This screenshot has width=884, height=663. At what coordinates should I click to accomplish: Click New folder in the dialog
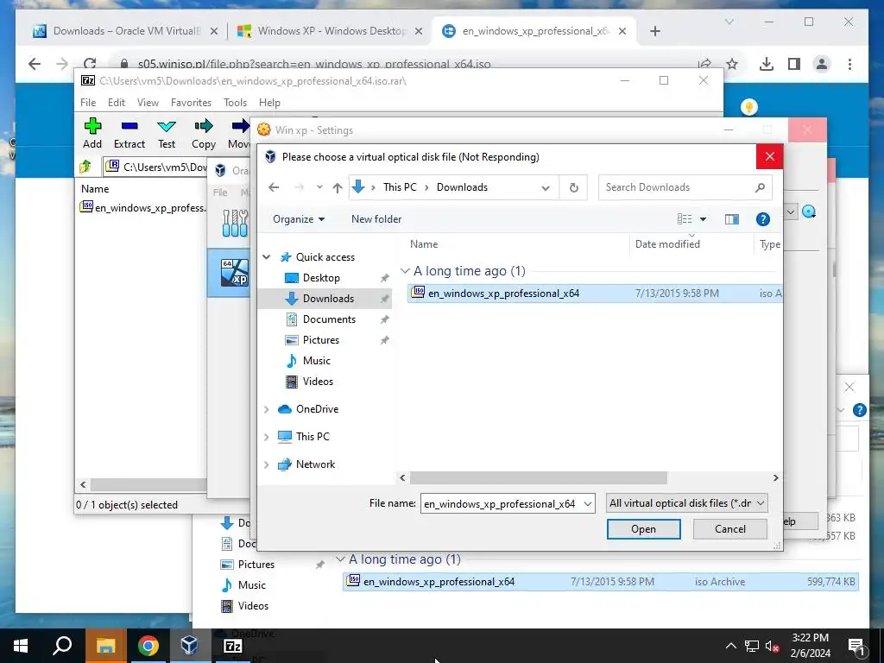pyautogui.click(x=376, y=219)
